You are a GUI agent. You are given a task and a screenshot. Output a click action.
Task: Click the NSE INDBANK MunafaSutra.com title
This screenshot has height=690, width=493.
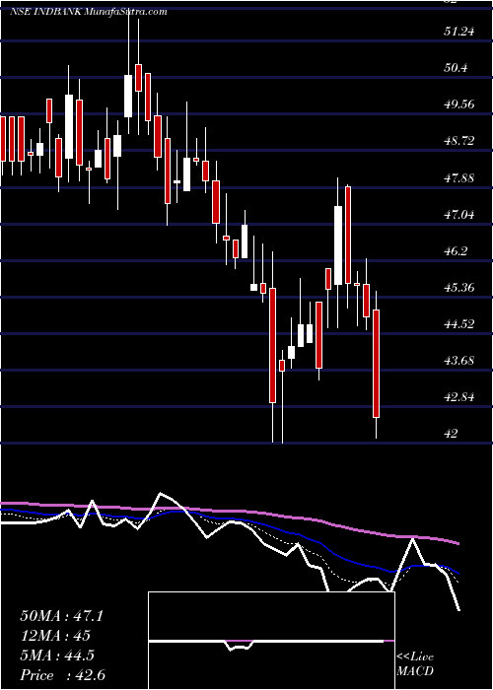point(88,12)
